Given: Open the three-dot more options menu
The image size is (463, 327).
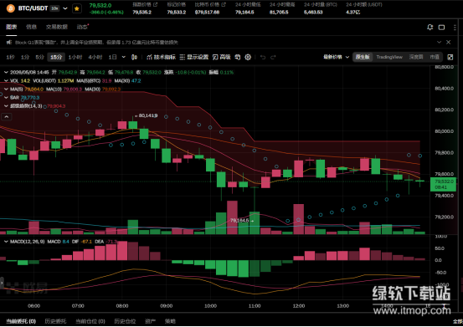Looking at the screenshot, I should (455, 28).
